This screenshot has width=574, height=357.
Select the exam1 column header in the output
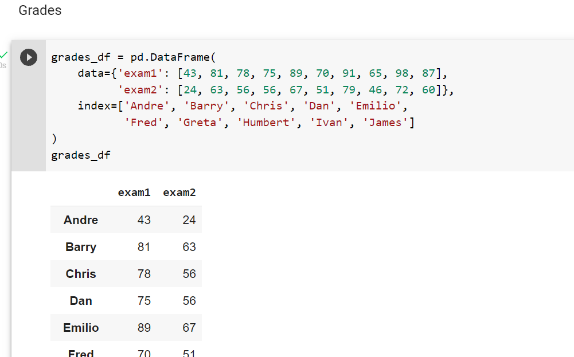(x=134, y=193)
